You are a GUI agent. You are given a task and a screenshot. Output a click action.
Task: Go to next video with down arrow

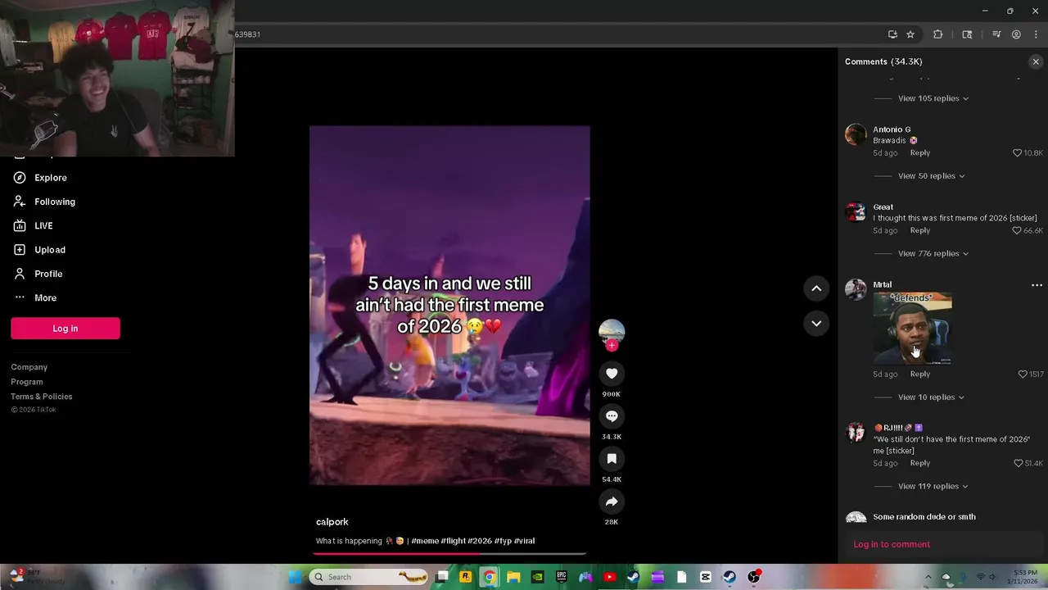[816, 324]
